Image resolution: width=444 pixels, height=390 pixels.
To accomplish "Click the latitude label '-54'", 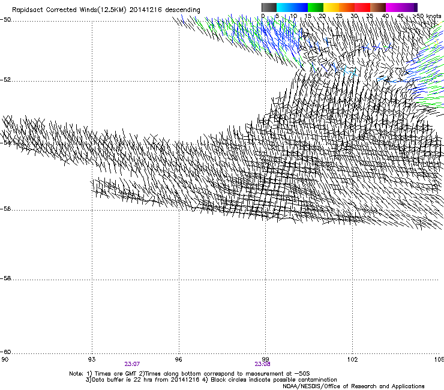I will click(5, 142).
